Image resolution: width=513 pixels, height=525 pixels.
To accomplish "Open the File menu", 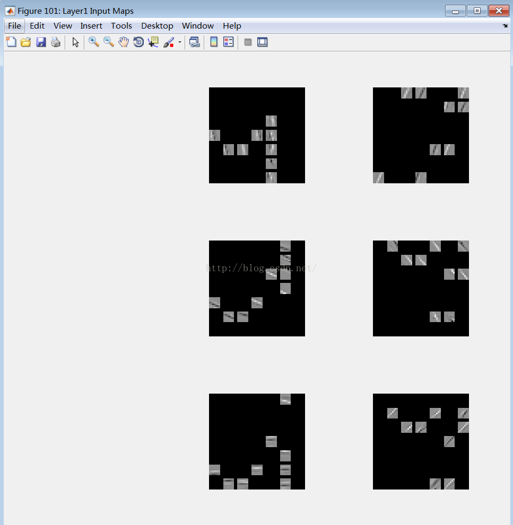I will (14, 26).
